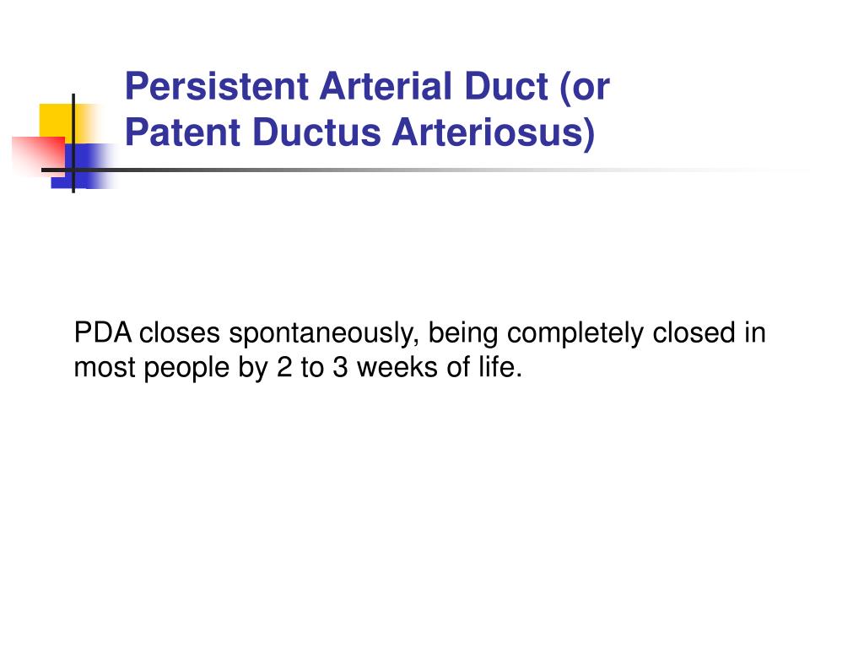Viewport: 864px width, 648px height.
Task: Click the word "weeks" in the body text
Action: [382, 369]
